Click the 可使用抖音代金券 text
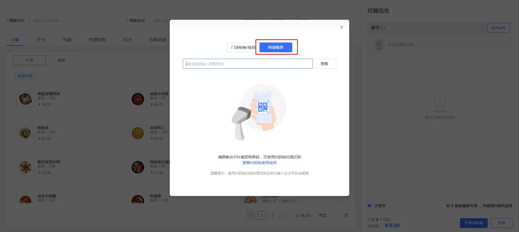This screenshot has width=519, height=232. point(497,206)
